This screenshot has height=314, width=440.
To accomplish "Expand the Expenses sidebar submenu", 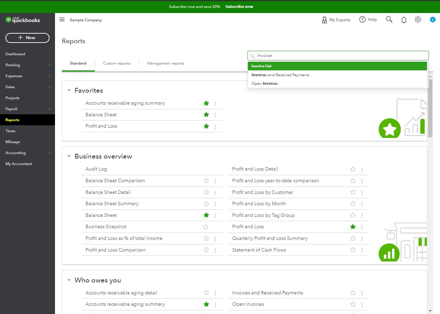I will (x=49, y=76).
